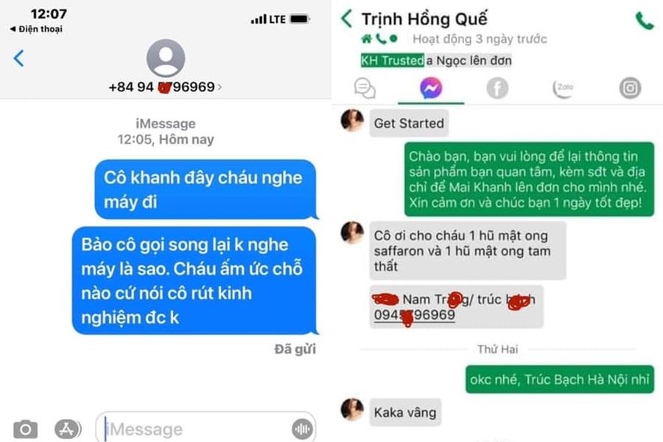Open customer avatar next to Get Started
The height and width of the screenshot is (442, 663).
coord(352,120)
